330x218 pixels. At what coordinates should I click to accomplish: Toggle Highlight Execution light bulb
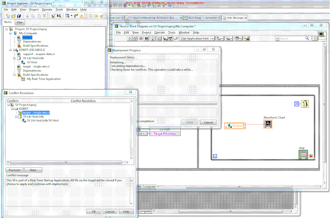(153, 39)
